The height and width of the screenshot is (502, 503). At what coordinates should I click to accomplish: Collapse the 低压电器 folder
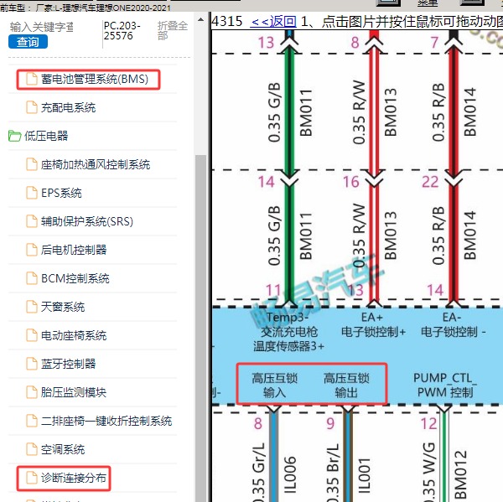[x=46, y=136]
